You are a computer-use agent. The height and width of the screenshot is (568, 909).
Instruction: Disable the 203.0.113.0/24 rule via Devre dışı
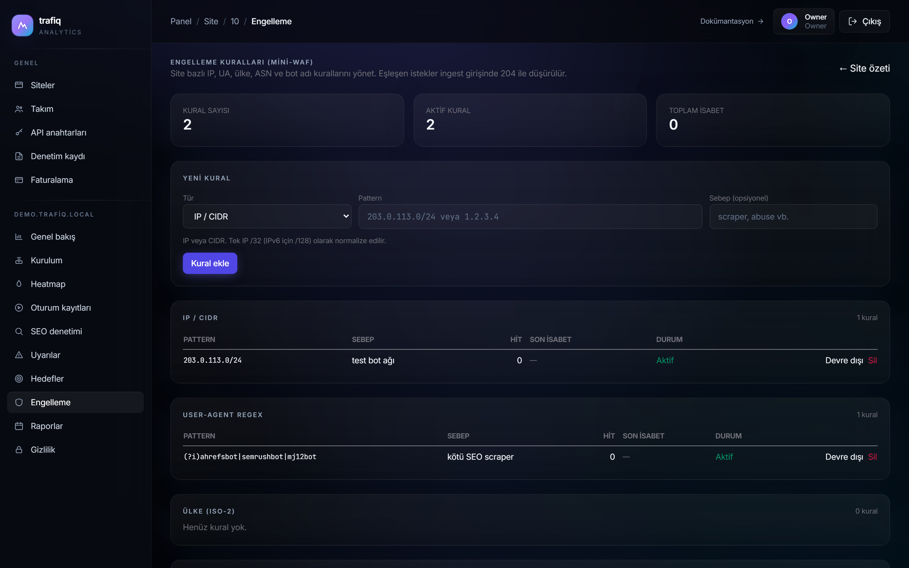pyautogui.click(x=844, y=360)
